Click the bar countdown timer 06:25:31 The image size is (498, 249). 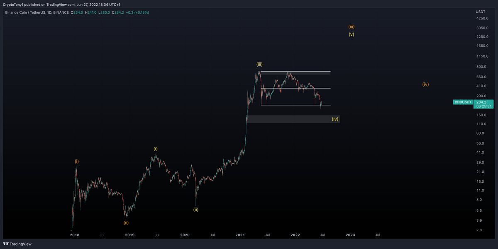point(483,106)
